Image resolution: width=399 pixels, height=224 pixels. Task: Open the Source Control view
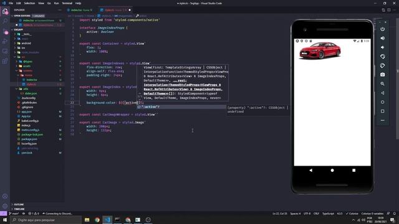point(5,32)
